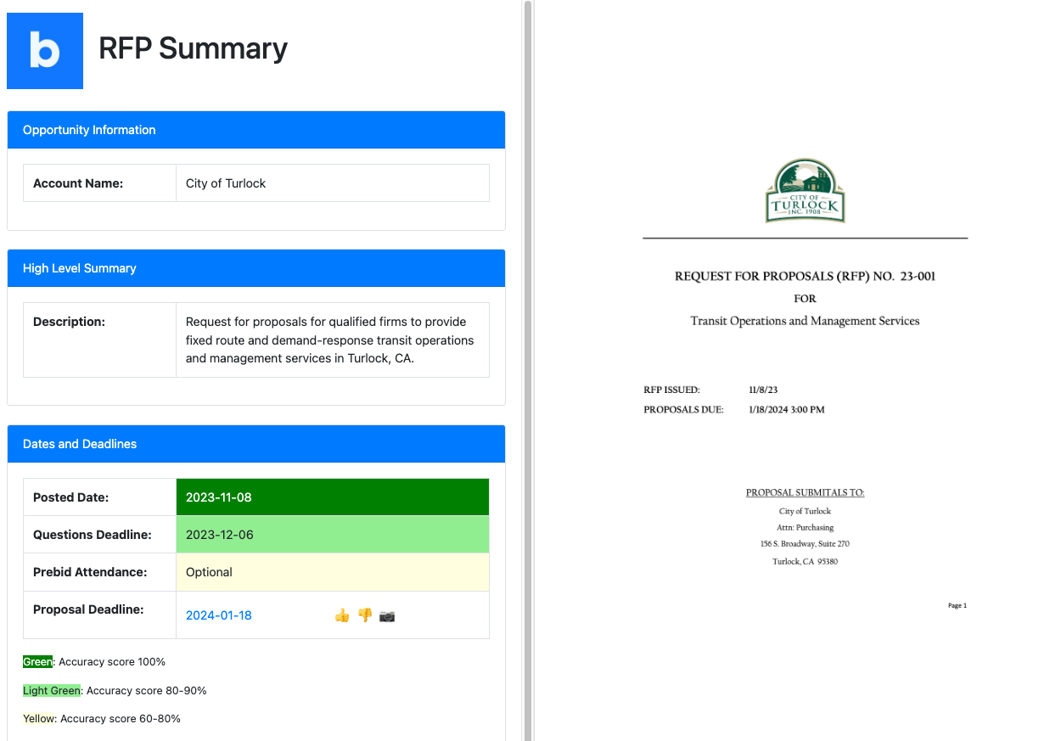Collapse the High Level Summary section header

pos(255,267)
